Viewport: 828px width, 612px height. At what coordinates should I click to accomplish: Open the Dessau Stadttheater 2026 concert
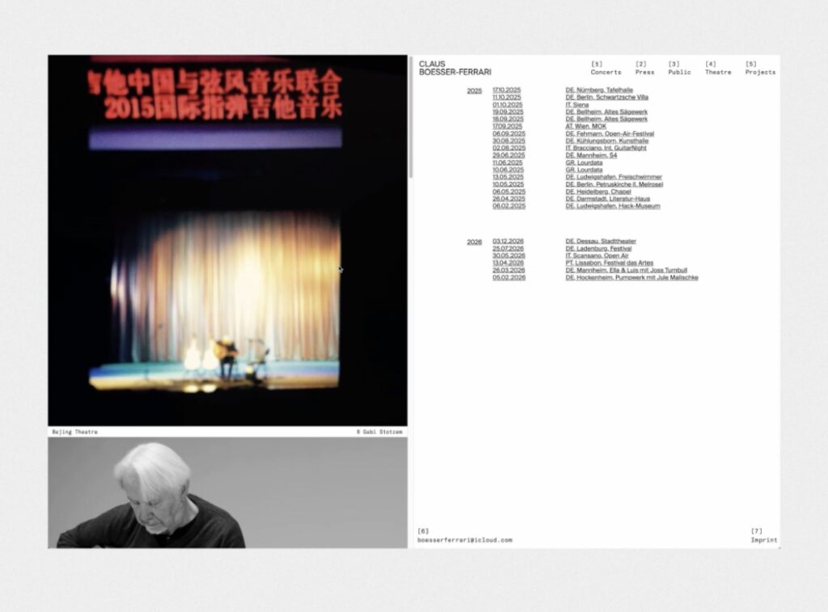(x=601, y=241)
